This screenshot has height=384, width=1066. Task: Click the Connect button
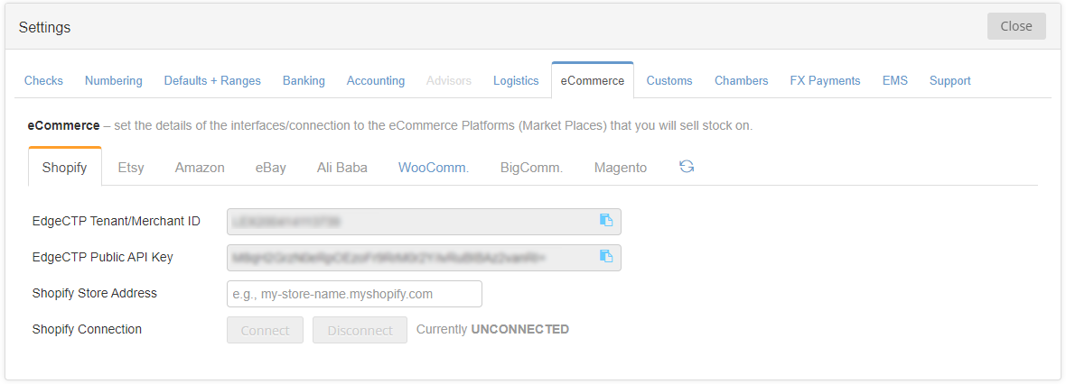265,331
